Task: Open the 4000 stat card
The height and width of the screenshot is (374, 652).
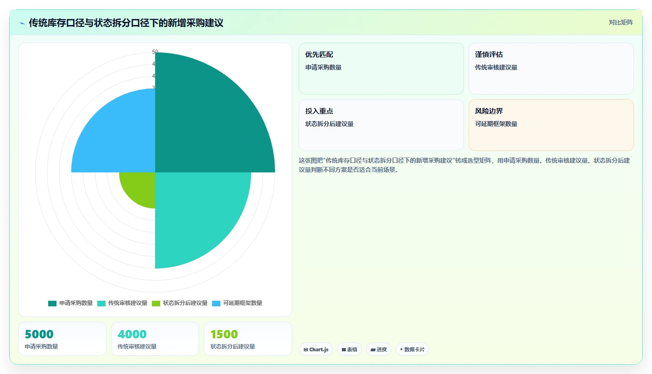Action: pos(155,339)
